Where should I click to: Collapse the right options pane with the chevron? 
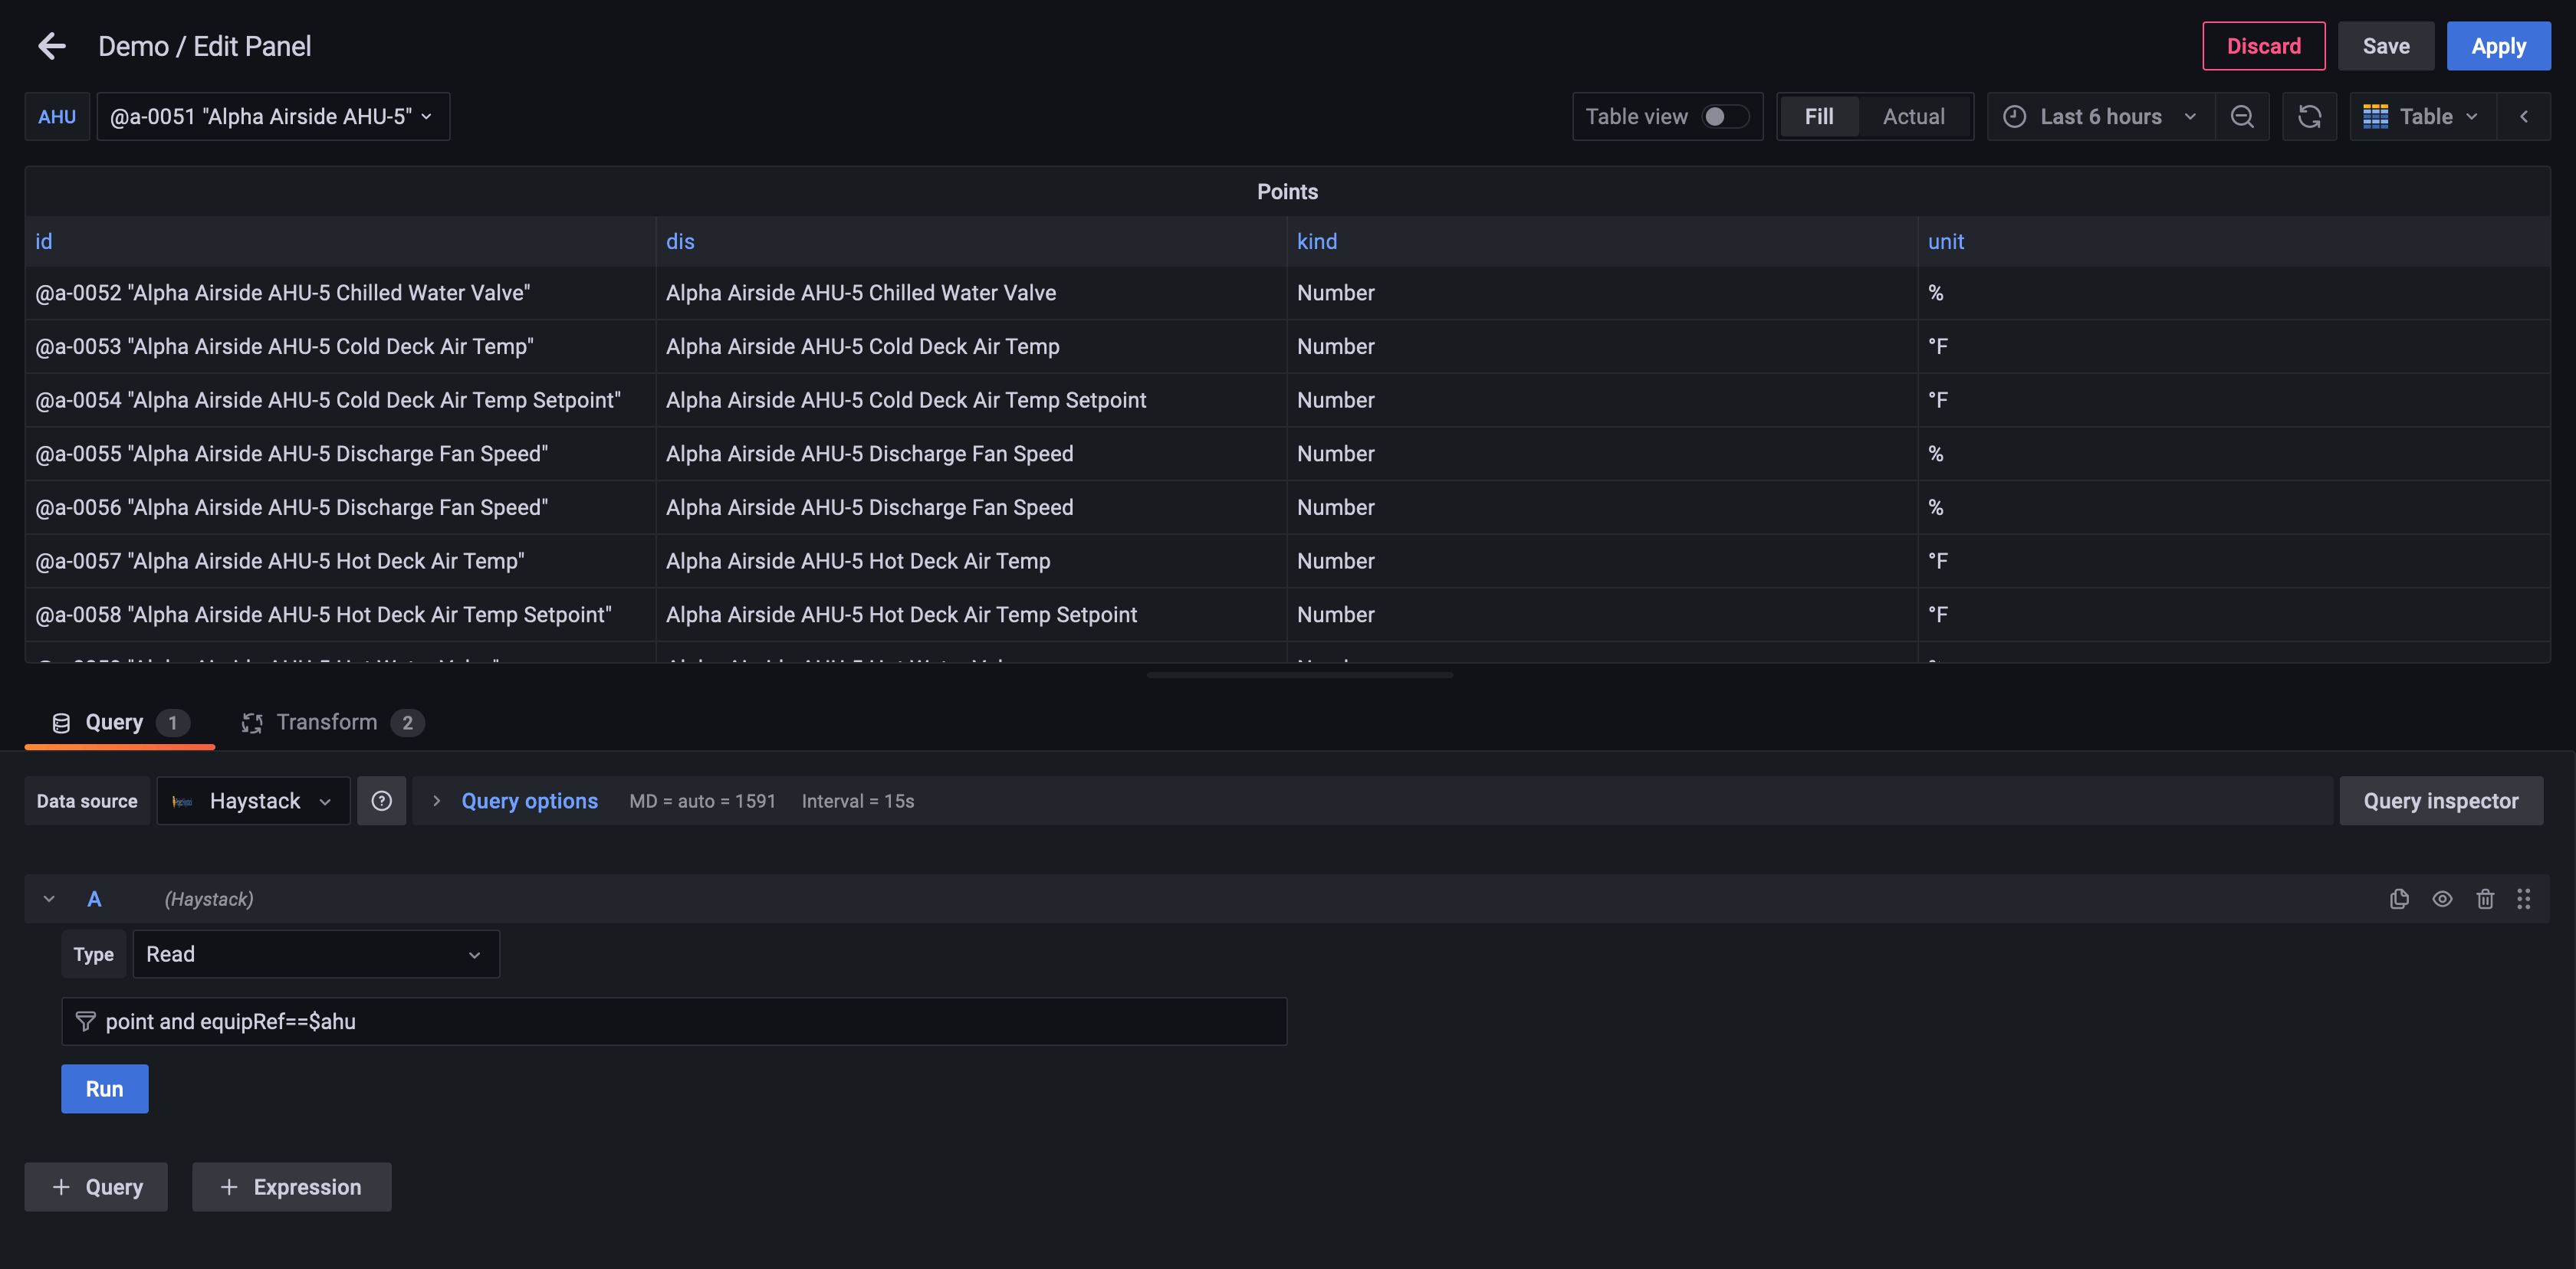coord(2525,116)
